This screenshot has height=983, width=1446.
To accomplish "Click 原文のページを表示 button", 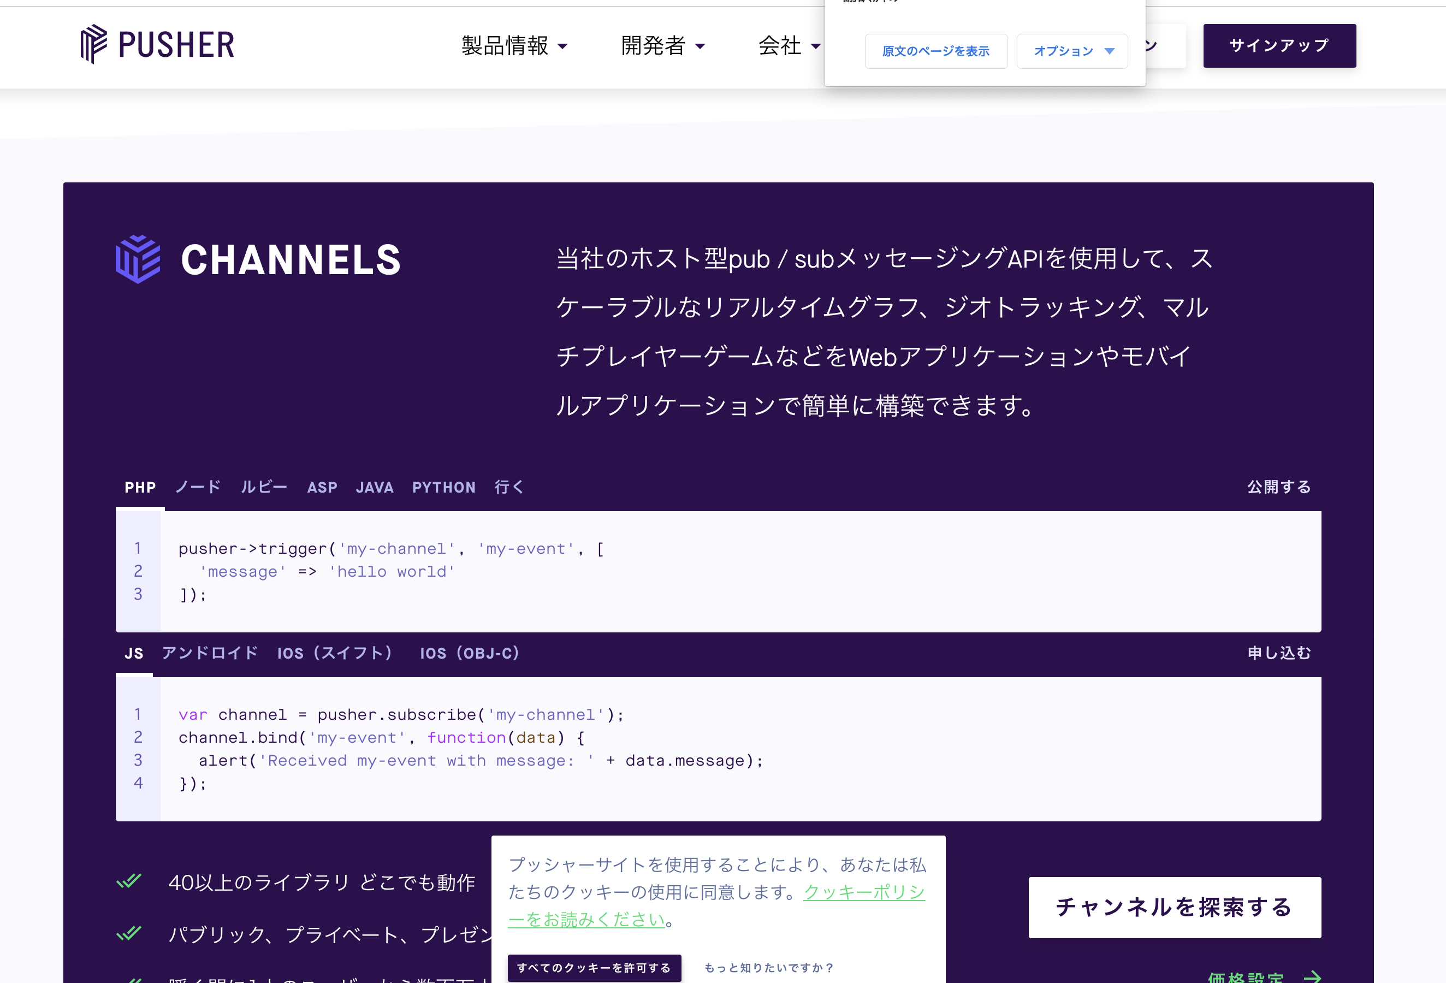I will tap(936, 51).
